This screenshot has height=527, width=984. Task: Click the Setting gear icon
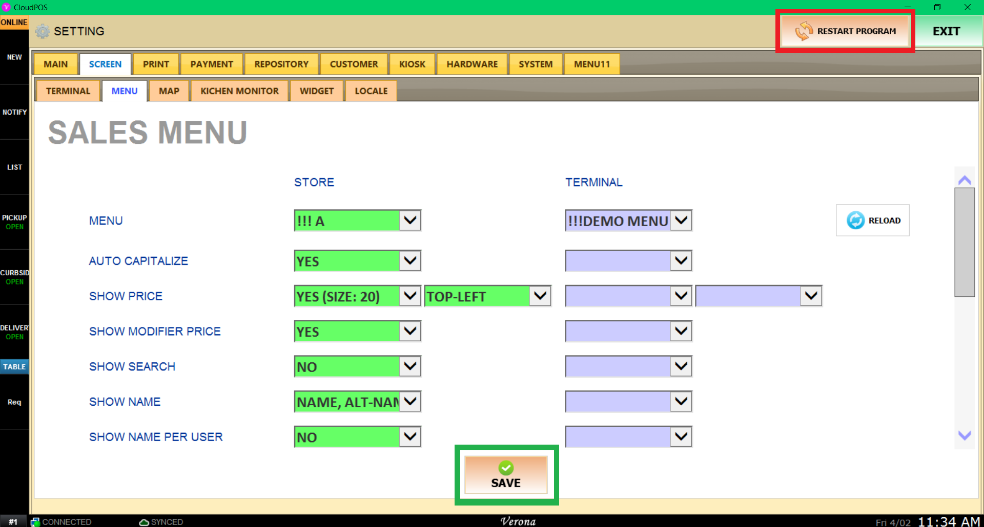(x=43, y=31)
